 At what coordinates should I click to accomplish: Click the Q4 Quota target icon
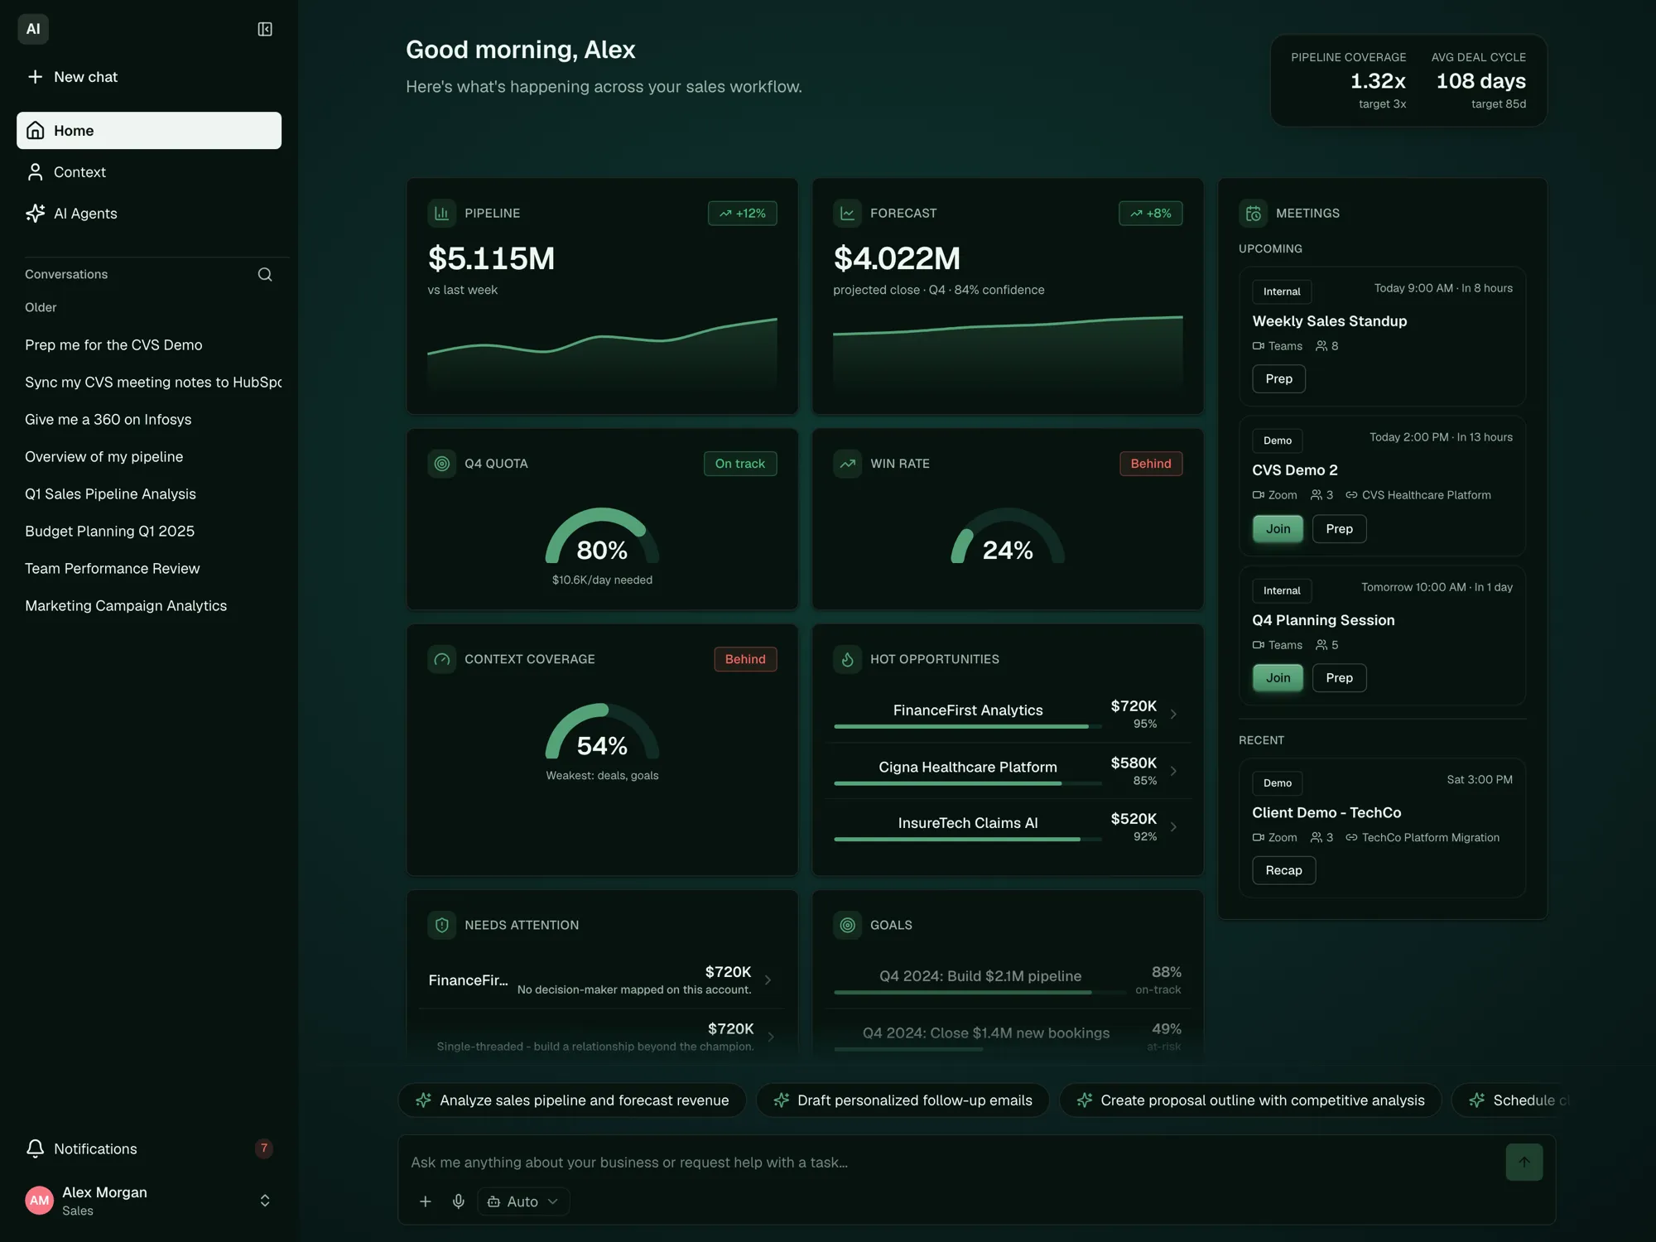click(442, 464)
